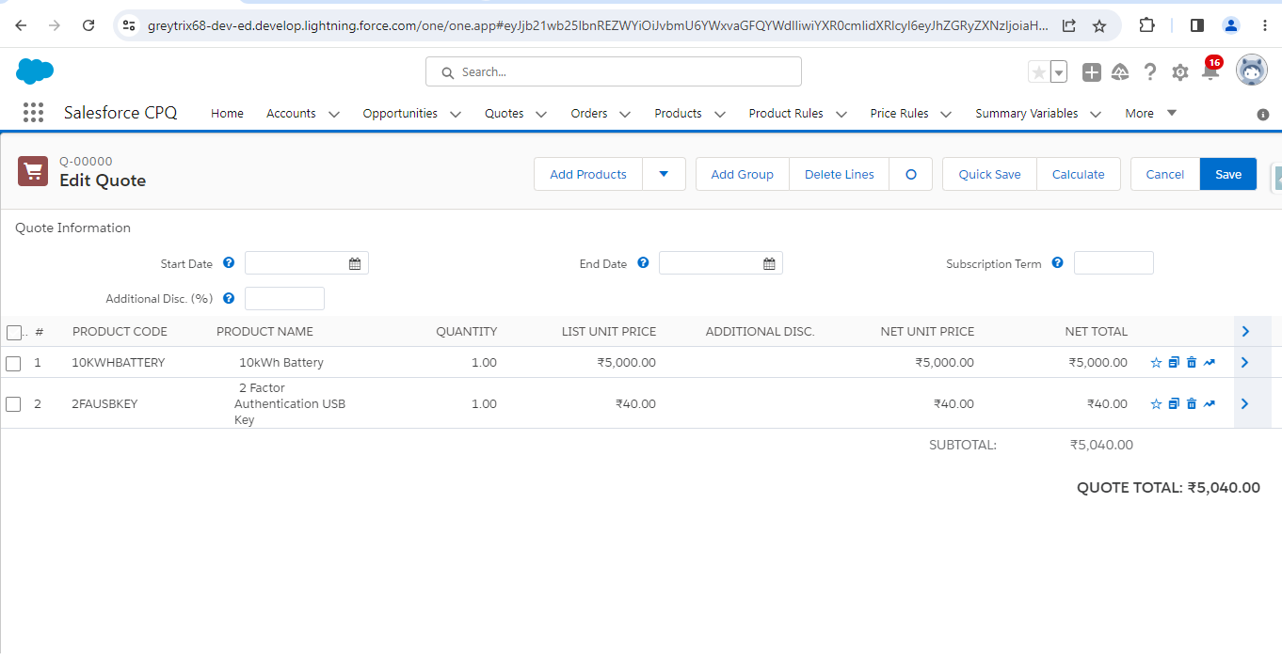The height and width of the screenshot is (660, 1282).
Task: Delete the 2FAUSBKEY line with trash icon
Action: [x=1192, y=404]
